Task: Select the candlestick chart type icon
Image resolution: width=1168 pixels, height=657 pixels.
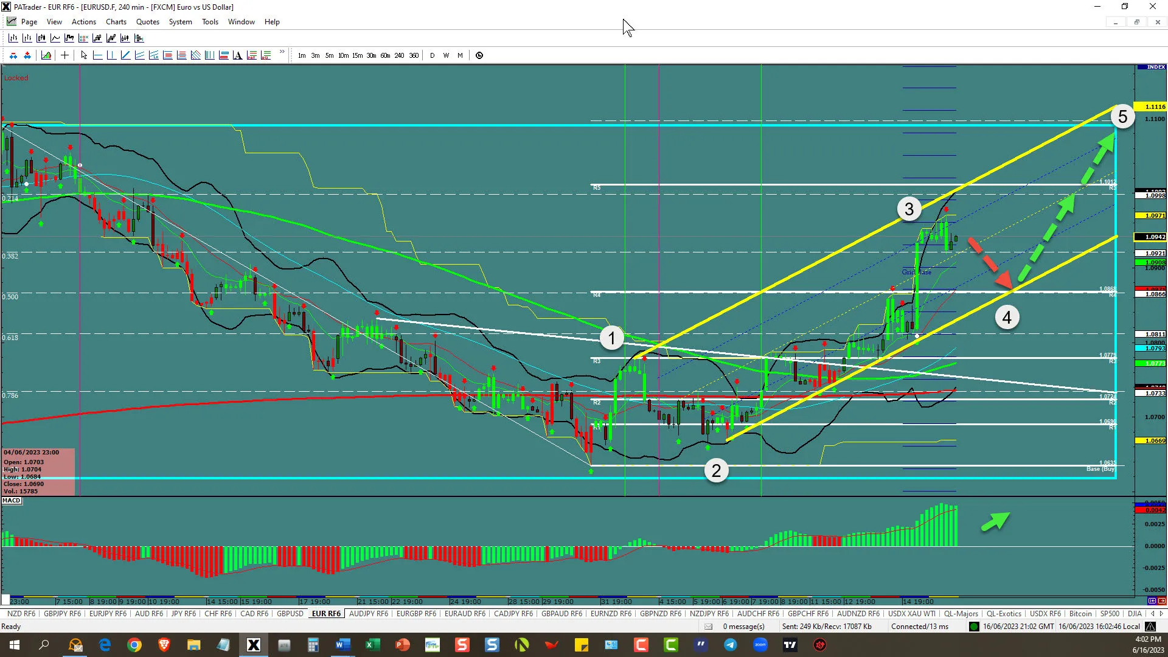Action: coord(41,38)
